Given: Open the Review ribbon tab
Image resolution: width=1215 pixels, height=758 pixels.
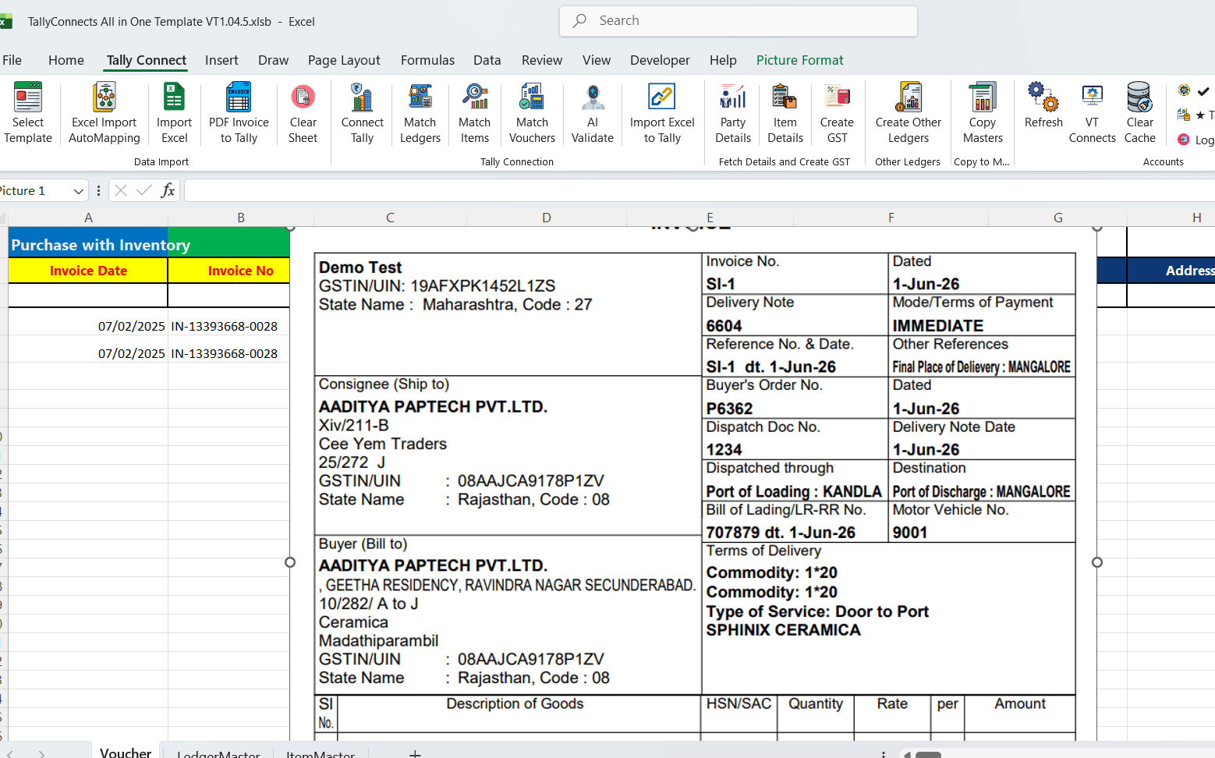Looking at the screenshot, I should point(542,60).
